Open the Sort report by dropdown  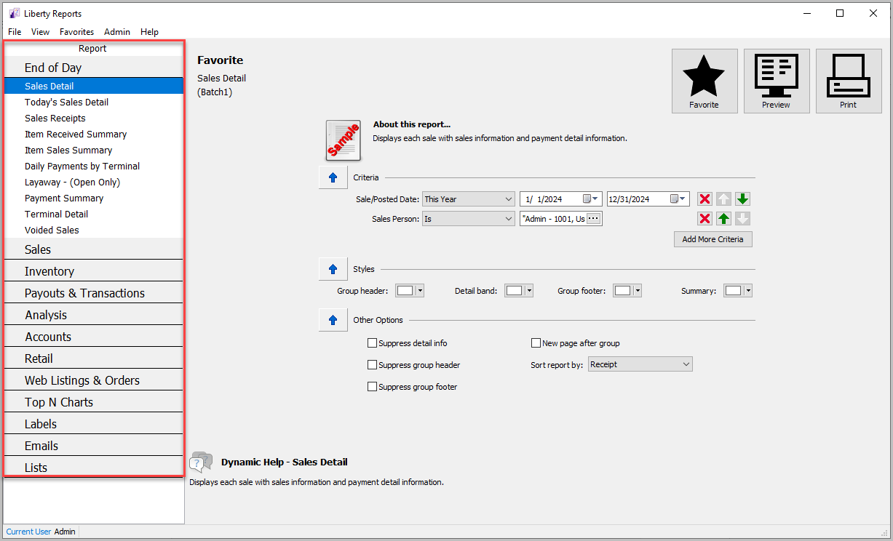(x=640, y=364)
